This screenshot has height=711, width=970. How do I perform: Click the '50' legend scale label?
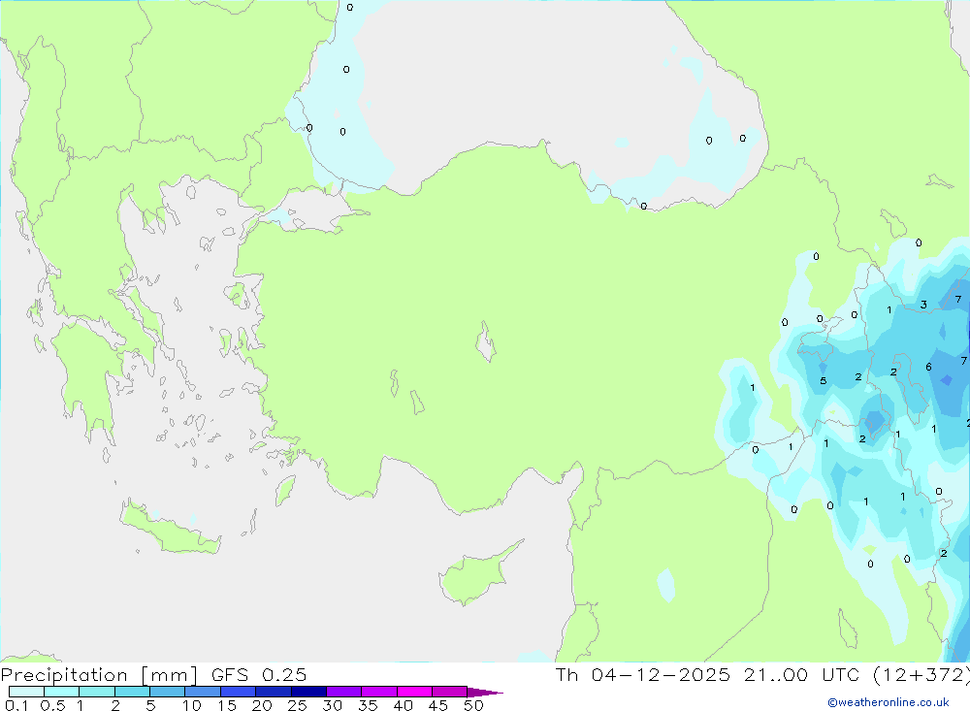[473, 705]
